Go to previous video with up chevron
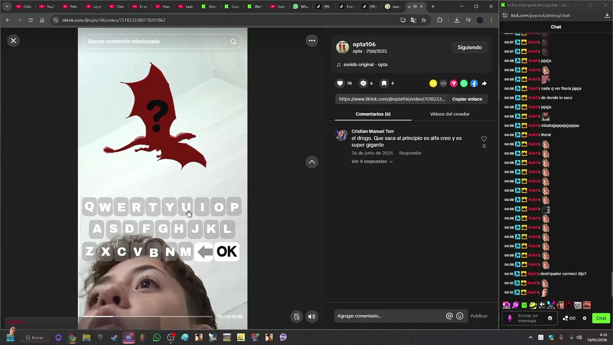This screenshot has height=345, width=613. pyautogui.click(x=312, y=162)
